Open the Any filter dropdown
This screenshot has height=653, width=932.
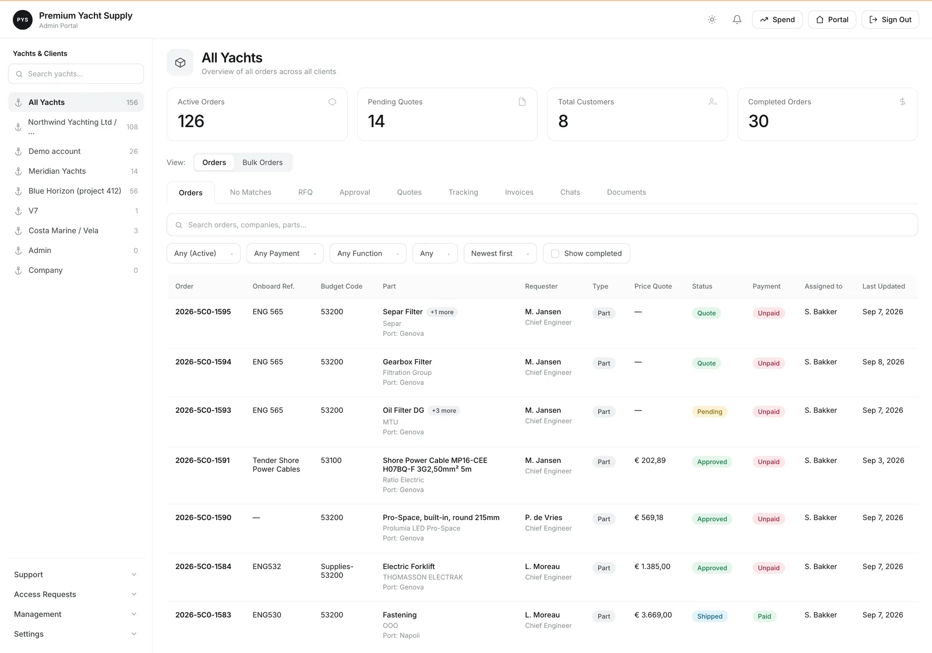pyautogui.click(x=435, y=254)
